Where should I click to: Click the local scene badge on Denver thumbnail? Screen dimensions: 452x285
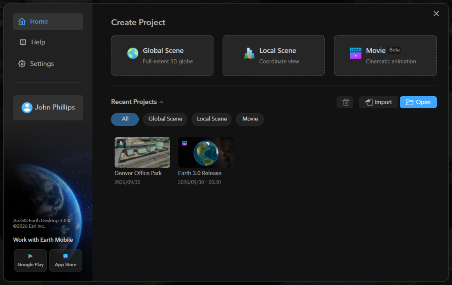121,143
